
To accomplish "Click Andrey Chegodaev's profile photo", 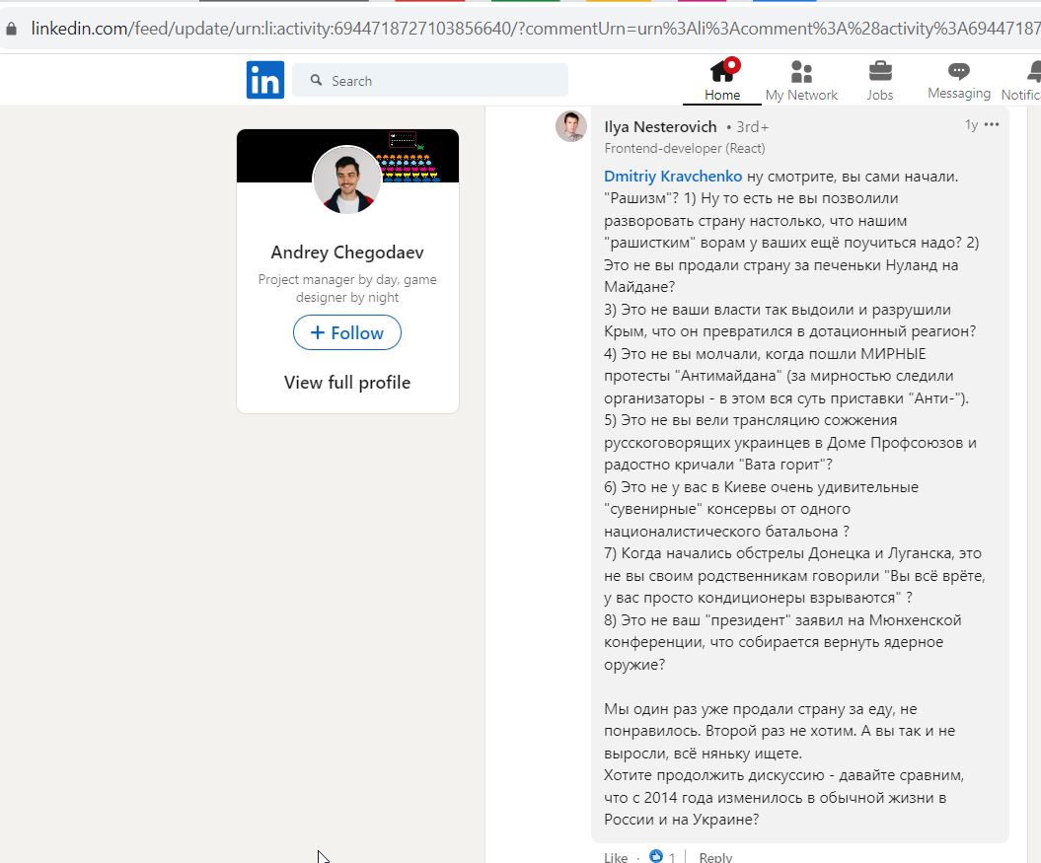I will coord(347,180).
